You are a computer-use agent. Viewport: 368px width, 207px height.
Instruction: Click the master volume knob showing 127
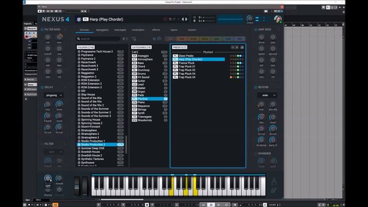[48, 178]
